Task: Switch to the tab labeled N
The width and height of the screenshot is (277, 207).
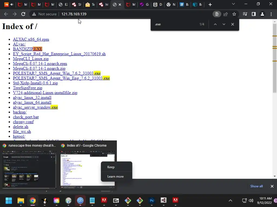Action: click(171, 5)
